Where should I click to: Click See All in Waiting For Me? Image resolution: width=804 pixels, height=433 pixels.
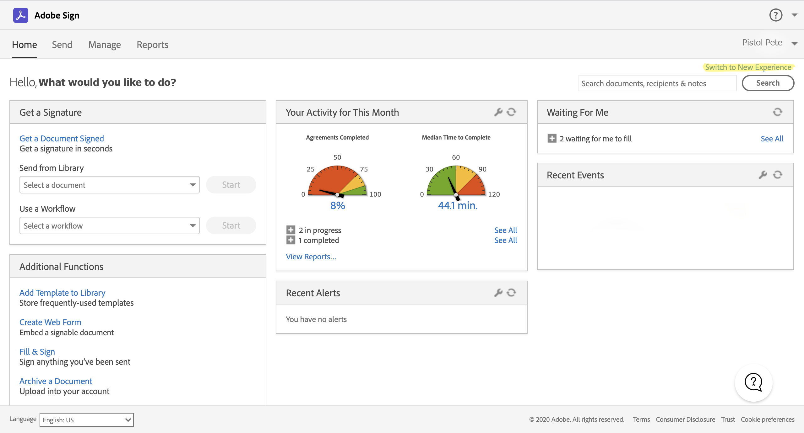(772, 139)
